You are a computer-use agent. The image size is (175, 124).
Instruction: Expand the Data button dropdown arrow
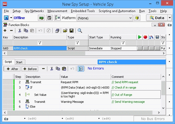click(170, 18)
